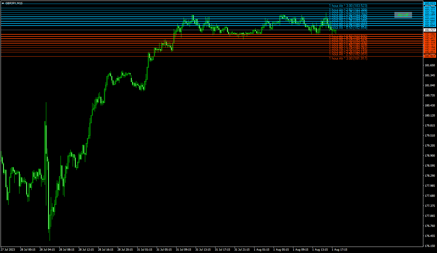Click the '1 hour Atr * 2.50 (182.051)' label
Viewport: 437px width, 253px height.
click(x=348, y=54)
